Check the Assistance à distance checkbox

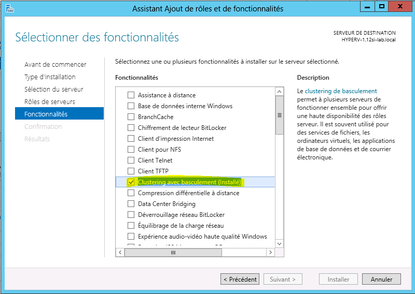pos(131,95)
